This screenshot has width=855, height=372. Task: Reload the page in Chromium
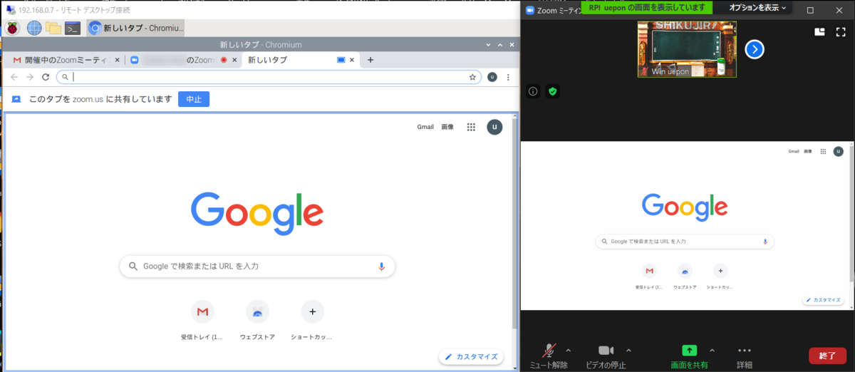pyautogui.click(x=46, y=77)
